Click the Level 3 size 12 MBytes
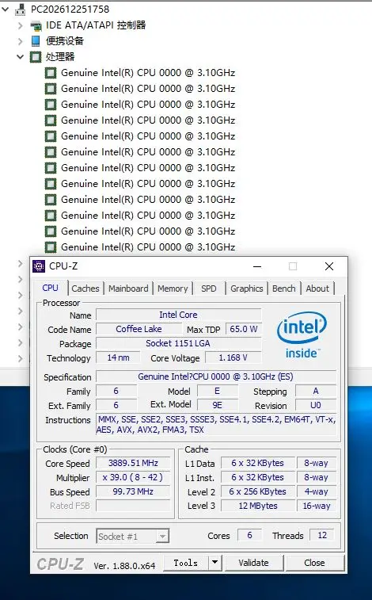372x600 pixels. (258, 506)
